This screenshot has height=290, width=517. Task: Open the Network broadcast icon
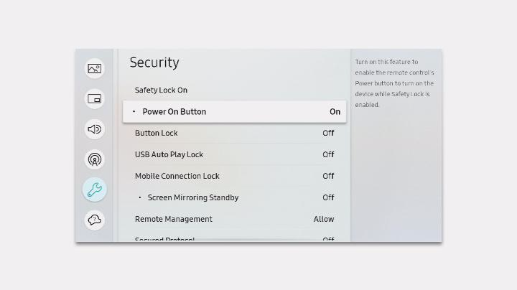click(x=95, y=159)
